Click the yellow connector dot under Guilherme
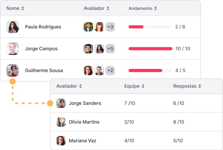This screenshot has width=223, height=150. tap(13, 82)
